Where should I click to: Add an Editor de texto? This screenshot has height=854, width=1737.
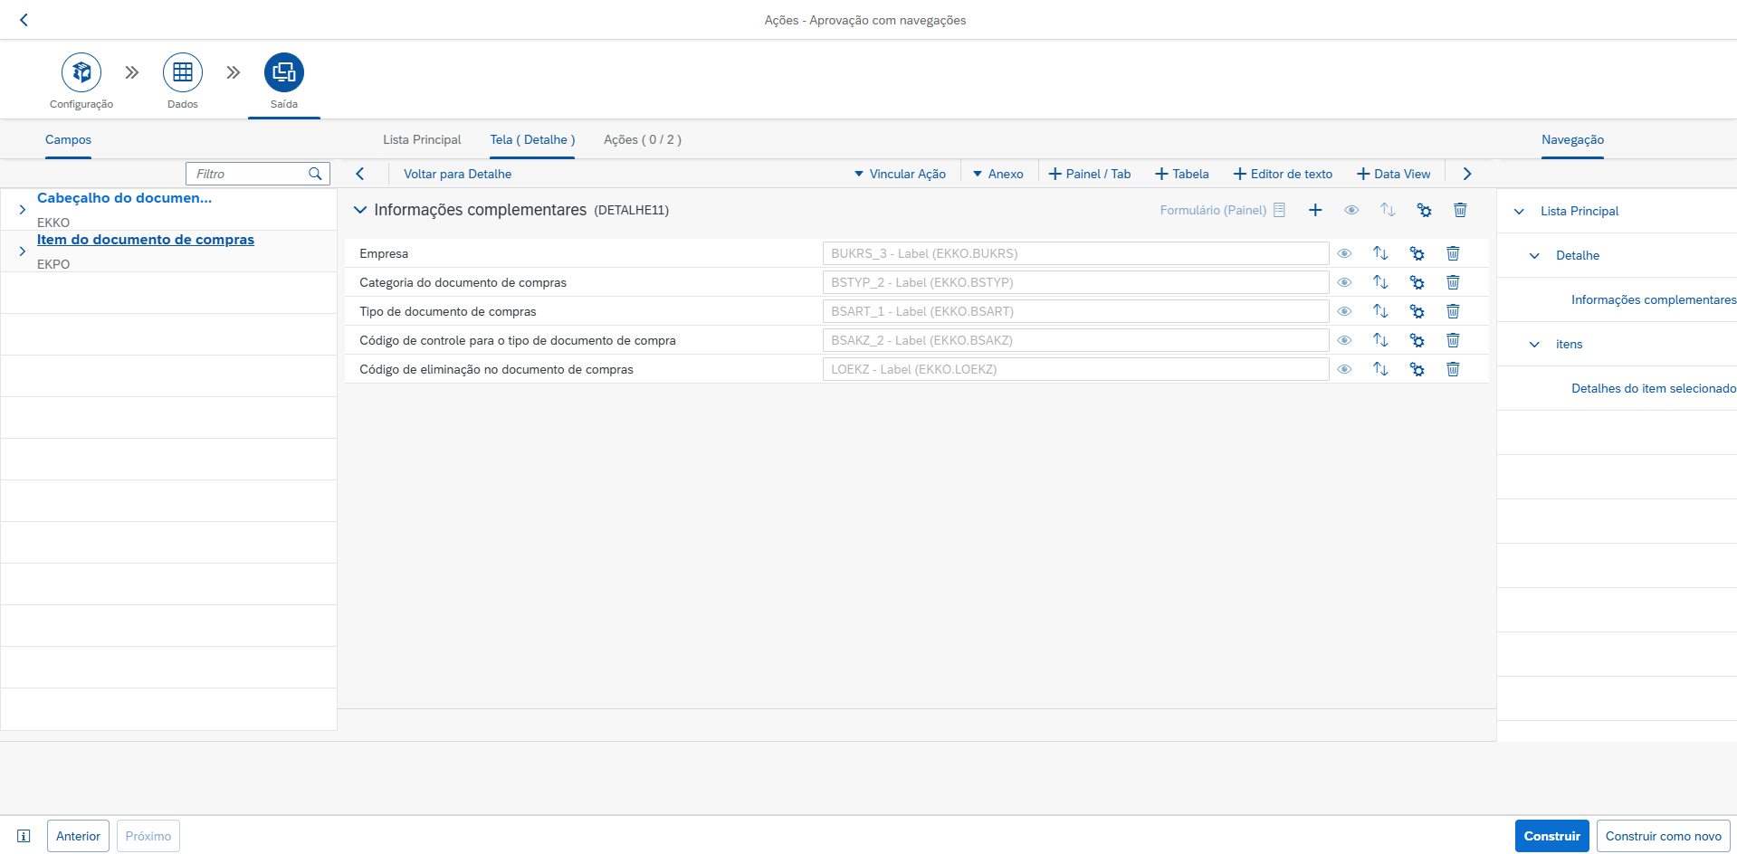click(x=1283, y=174)
